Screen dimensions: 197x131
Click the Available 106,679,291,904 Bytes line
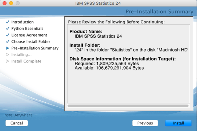pyautogui.click(x=109, y=68)
